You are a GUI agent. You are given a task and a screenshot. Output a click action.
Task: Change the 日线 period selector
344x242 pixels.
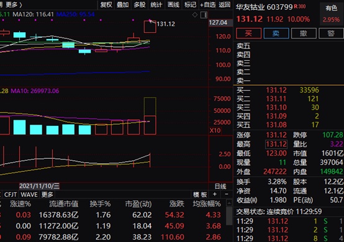(x=220, y=187)
